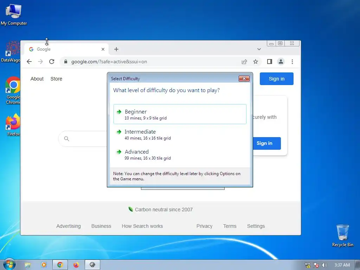The width and height of the screenshot is (360, 270).
Task: Close the Select Difficulty dialog
Action: pyautogui.click(x=244, y=78)
